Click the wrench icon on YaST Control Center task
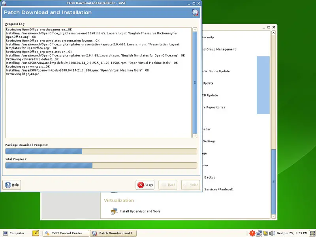The width and height of the screenshot is (316, 237). 47,233
